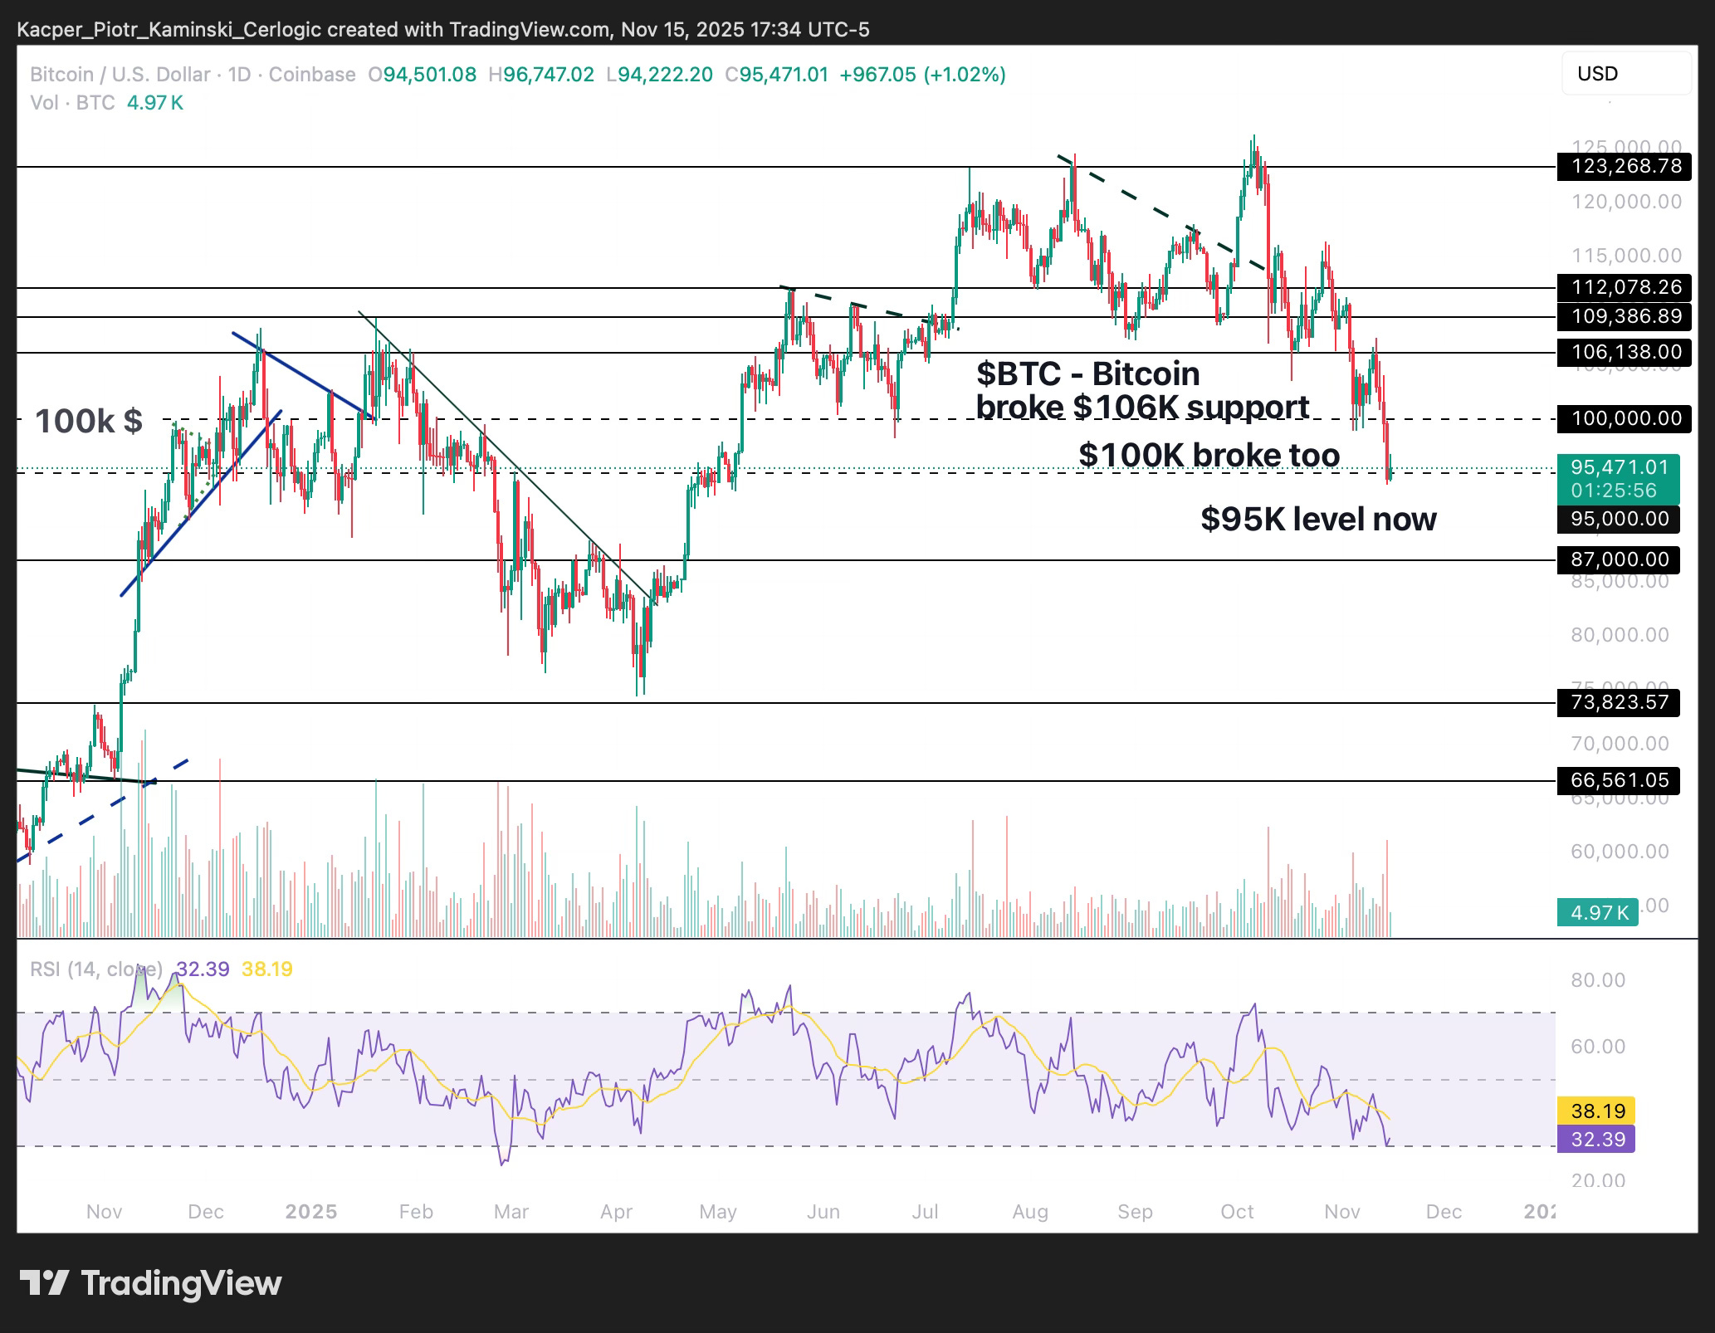Click the Bitcoin / U.S. Dollar symbol title

pyautogui.click(x=120, y=75)
